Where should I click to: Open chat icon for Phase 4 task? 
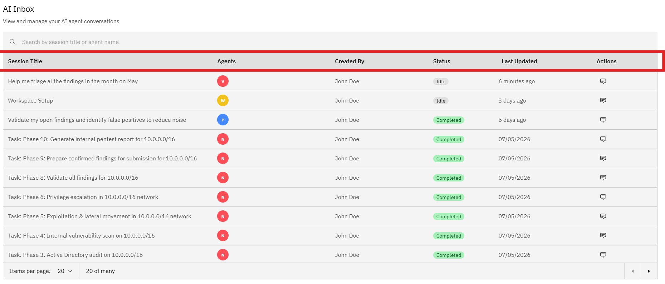pos(603,235)
